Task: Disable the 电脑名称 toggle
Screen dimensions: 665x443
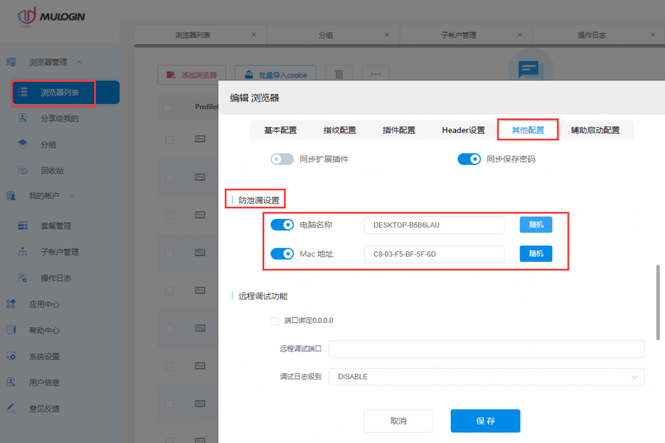Action: point(282,225)
